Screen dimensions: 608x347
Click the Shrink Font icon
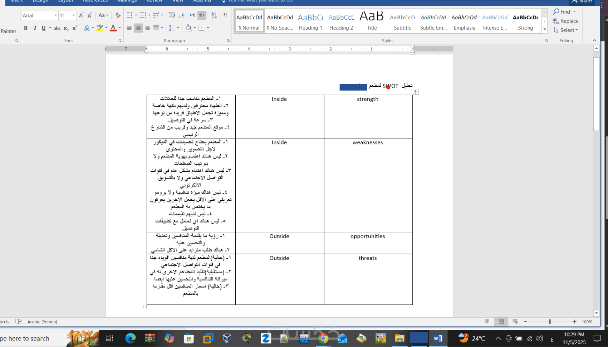(x=90, y=15)
